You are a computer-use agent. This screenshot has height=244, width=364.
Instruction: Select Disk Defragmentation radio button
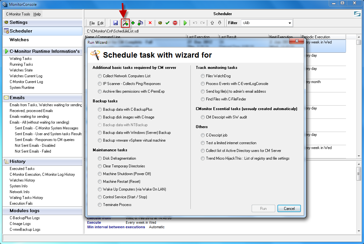[99, 158]
